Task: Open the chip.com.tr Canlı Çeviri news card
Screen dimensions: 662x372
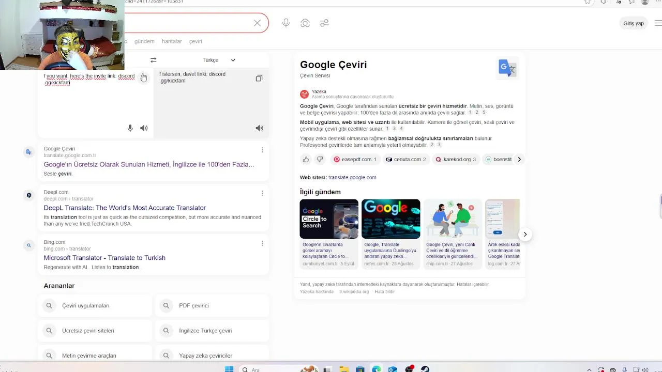Action: tap(453, 234)
